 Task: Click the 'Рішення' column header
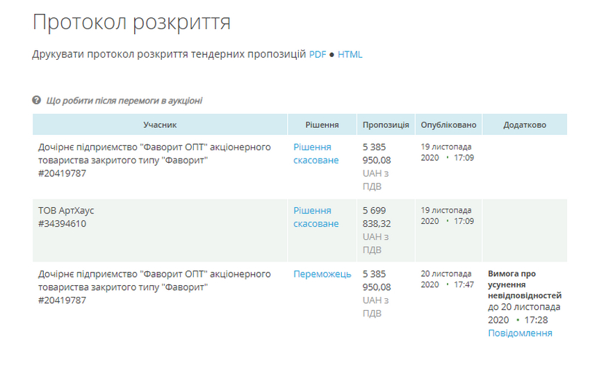(x=322, y=124)
